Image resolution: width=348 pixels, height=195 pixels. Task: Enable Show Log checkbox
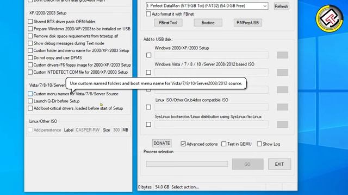[x=259, y=144]
